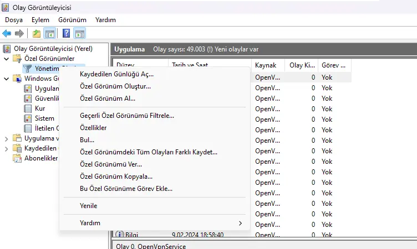Collapse the Windows Günlükleri node
Image resolution: width=417 pixels, height=249 pixels.
pyautogui.click(x=7, y=79)
